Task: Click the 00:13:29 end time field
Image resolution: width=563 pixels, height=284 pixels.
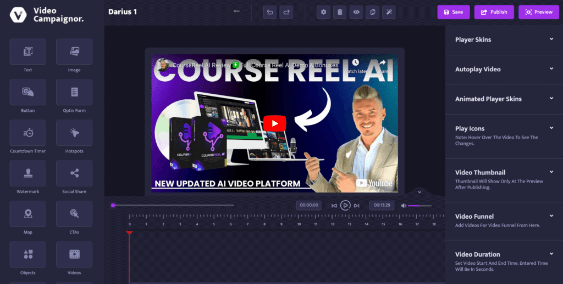Action: click(x=382, y=205)
